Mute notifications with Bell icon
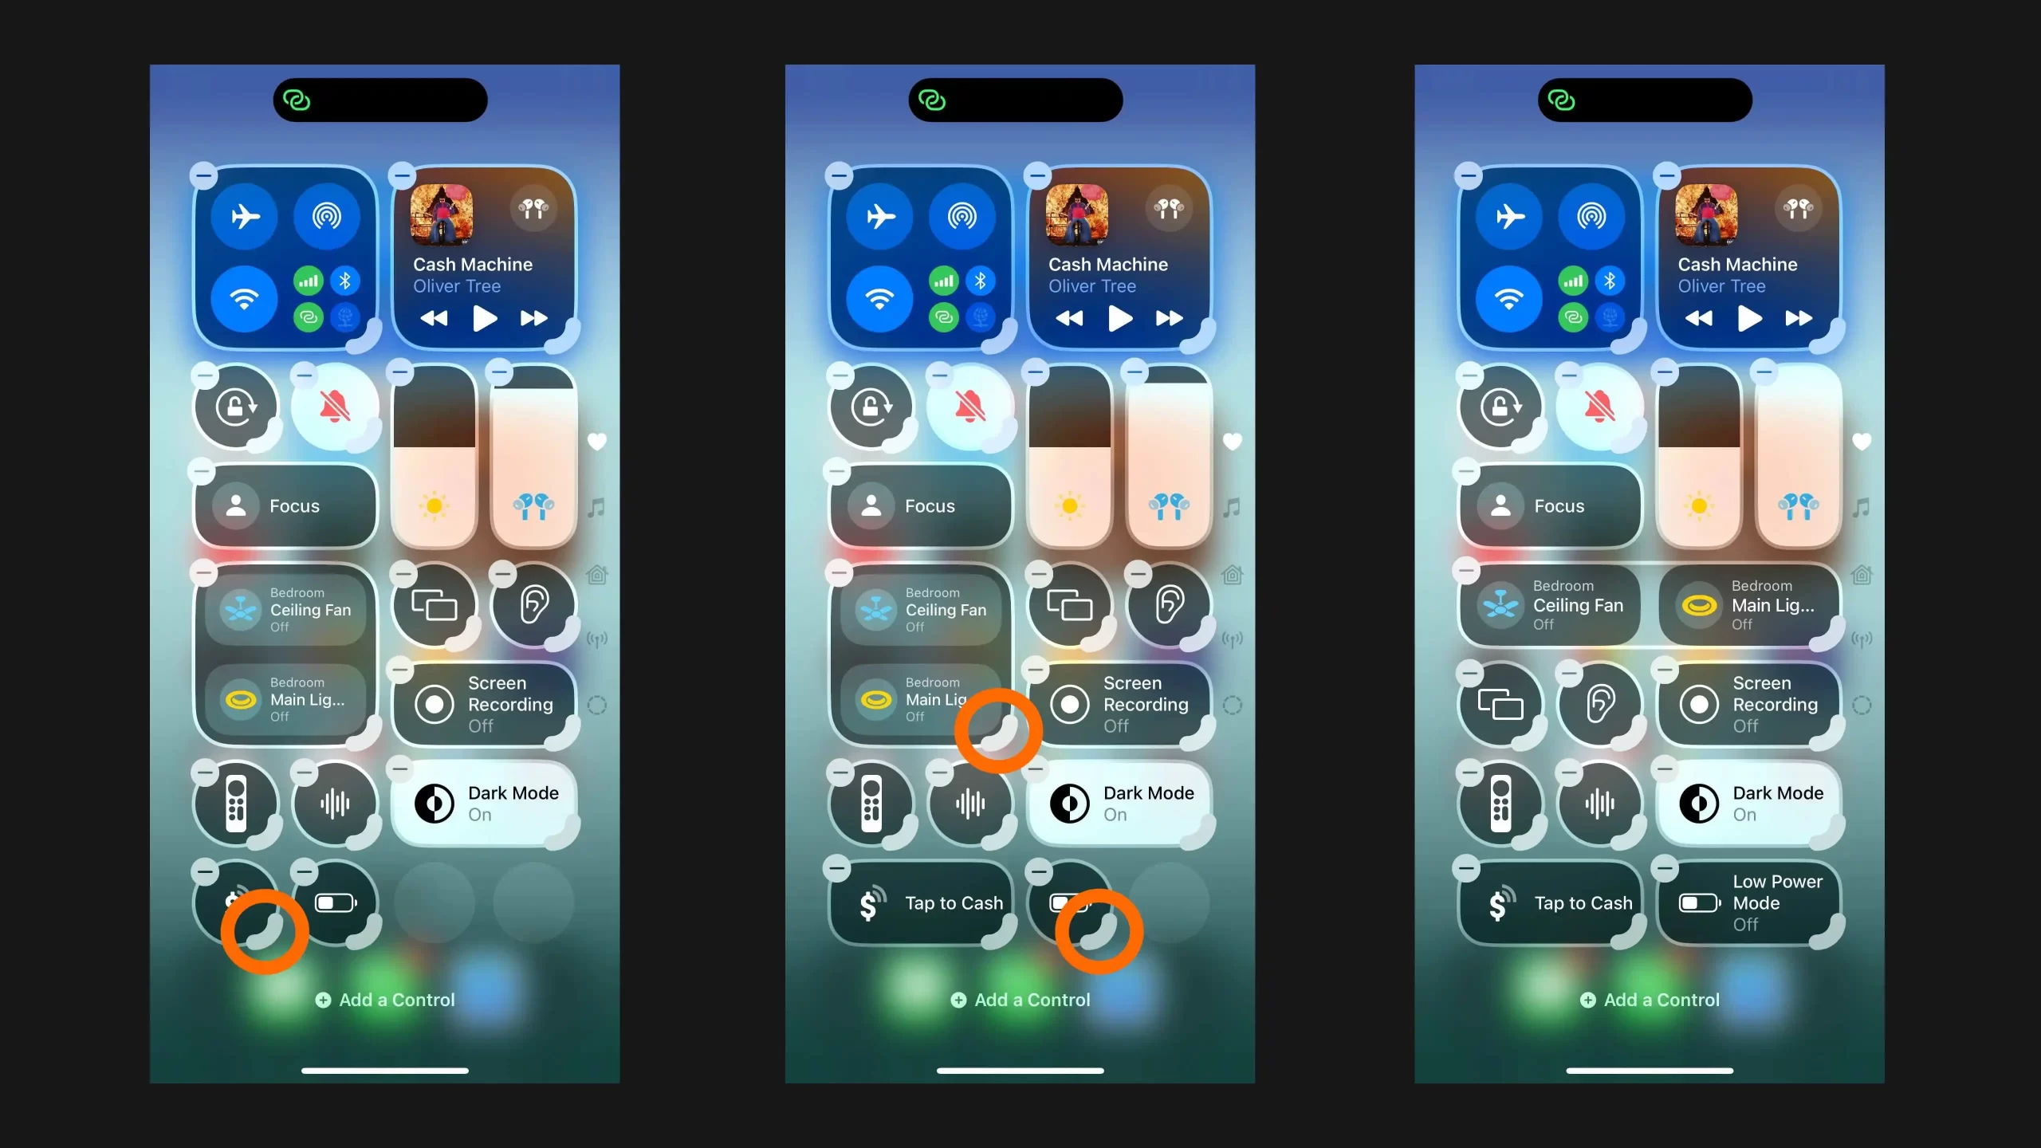This screenshot has height=1148, width=2041. tap(335, 407)
